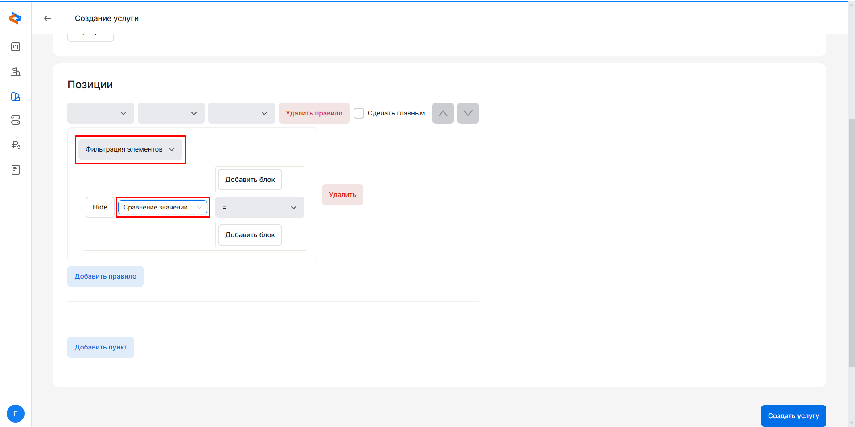Open the equals operator dropdown

point(259,207)
